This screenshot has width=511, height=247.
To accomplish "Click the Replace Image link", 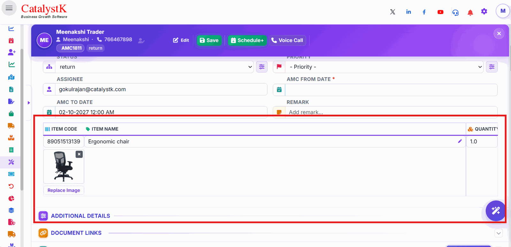I will 64,190.
